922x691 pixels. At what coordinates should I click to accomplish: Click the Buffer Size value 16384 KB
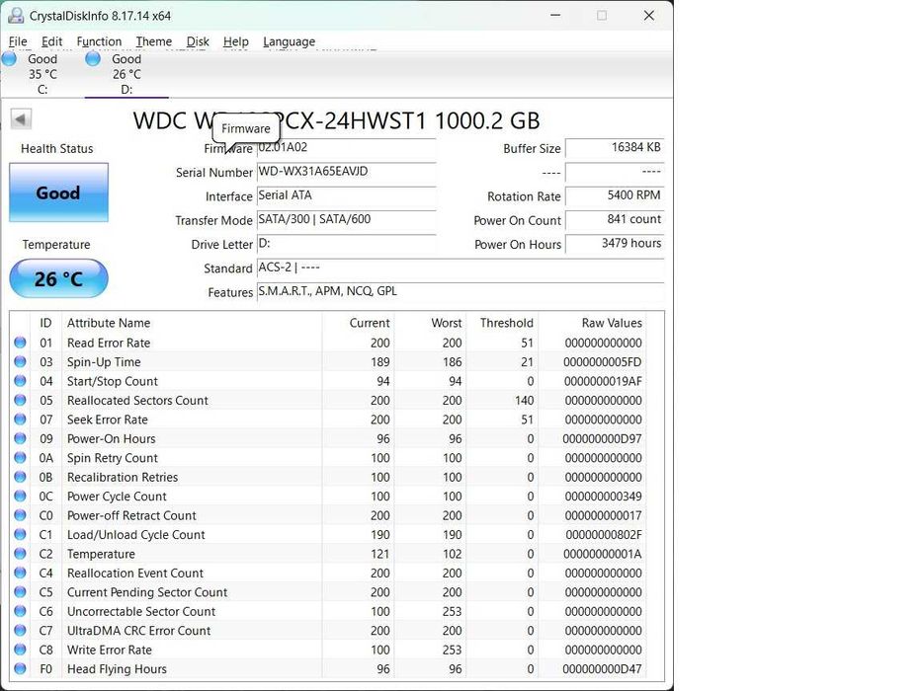coord(615,147)
